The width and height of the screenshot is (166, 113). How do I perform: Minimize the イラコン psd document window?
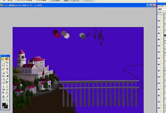pos(148,6)
